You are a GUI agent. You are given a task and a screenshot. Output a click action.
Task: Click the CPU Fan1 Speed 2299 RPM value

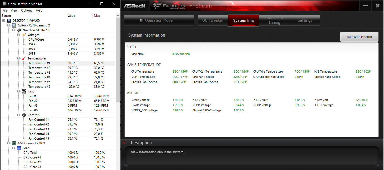point(240,77)
